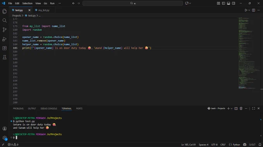Image resolution: width=263 pixels, height=147 pixels.
Task: Go to line via Ln 185, Col 81
Action: (x=188, y=145)
